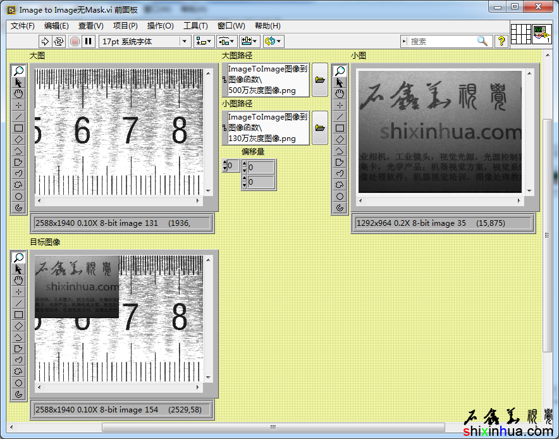Open the 文件(F) menu
Screen dimensions: 559x439
[x=23, y=26]
